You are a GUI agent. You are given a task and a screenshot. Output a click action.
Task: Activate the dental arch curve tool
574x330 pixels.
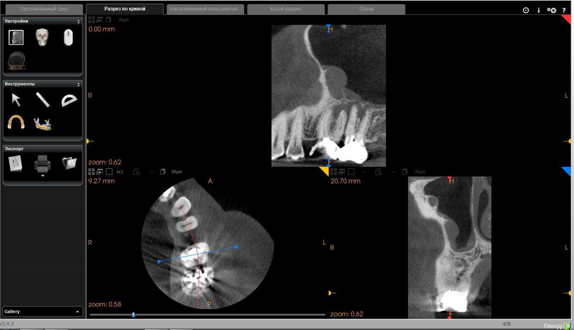point(16,122)
